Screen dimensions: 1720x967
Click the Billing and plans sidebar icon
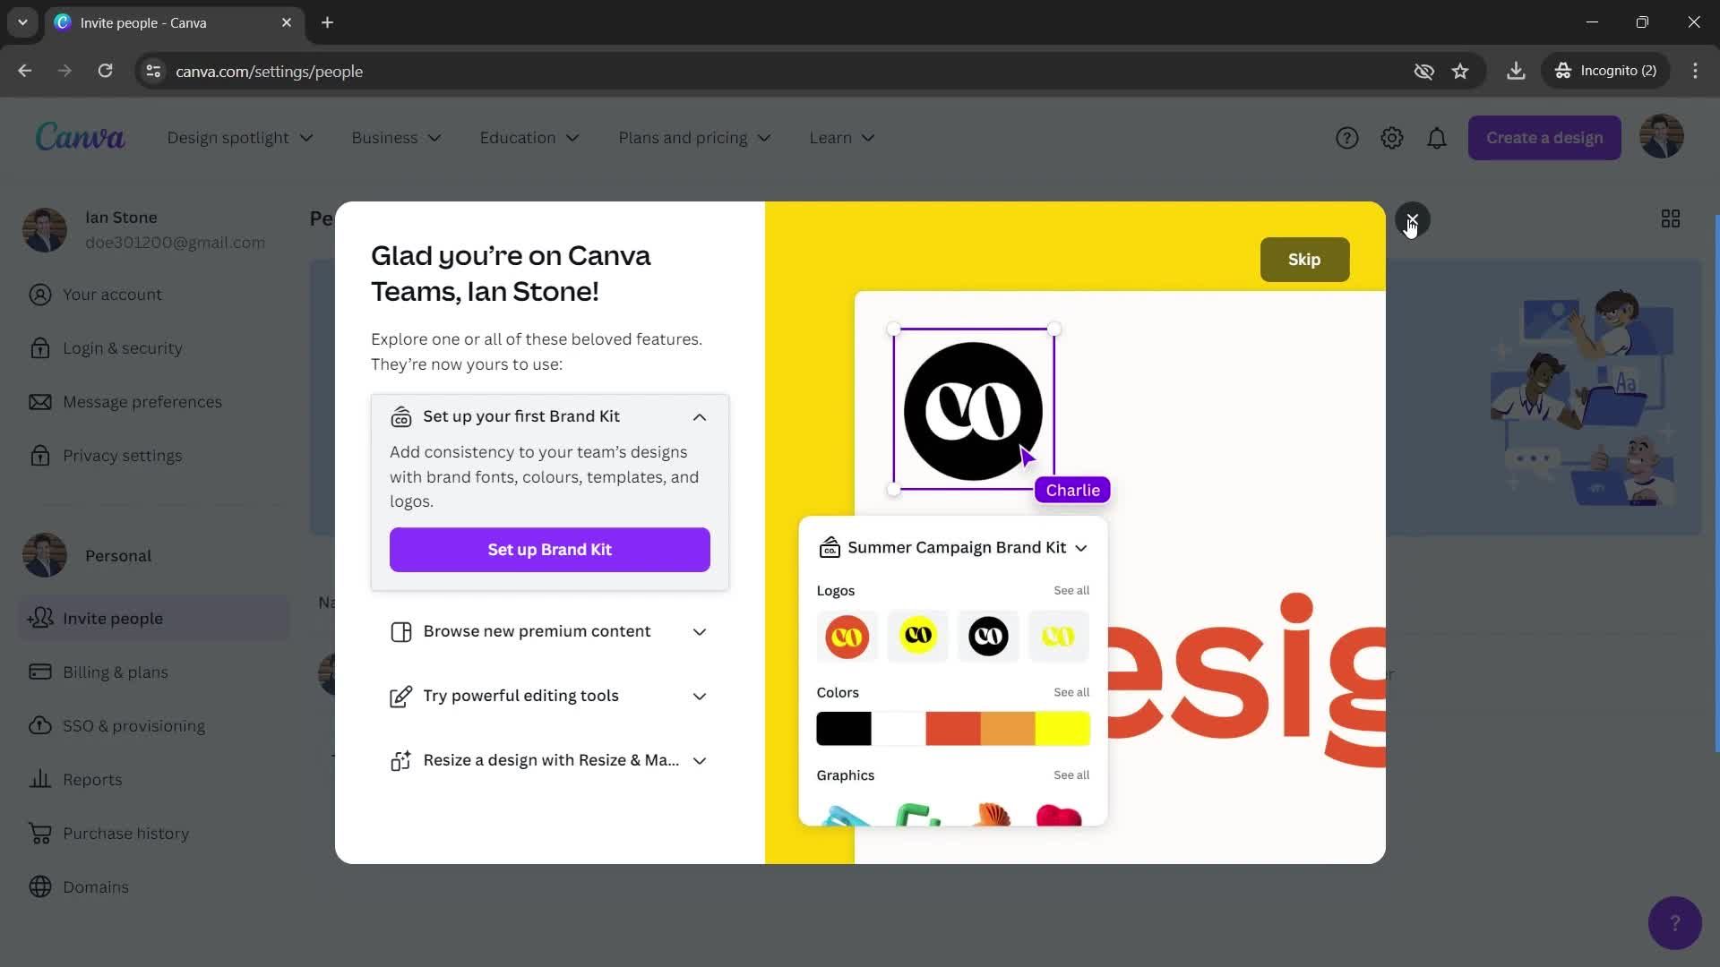pos(39,672)
